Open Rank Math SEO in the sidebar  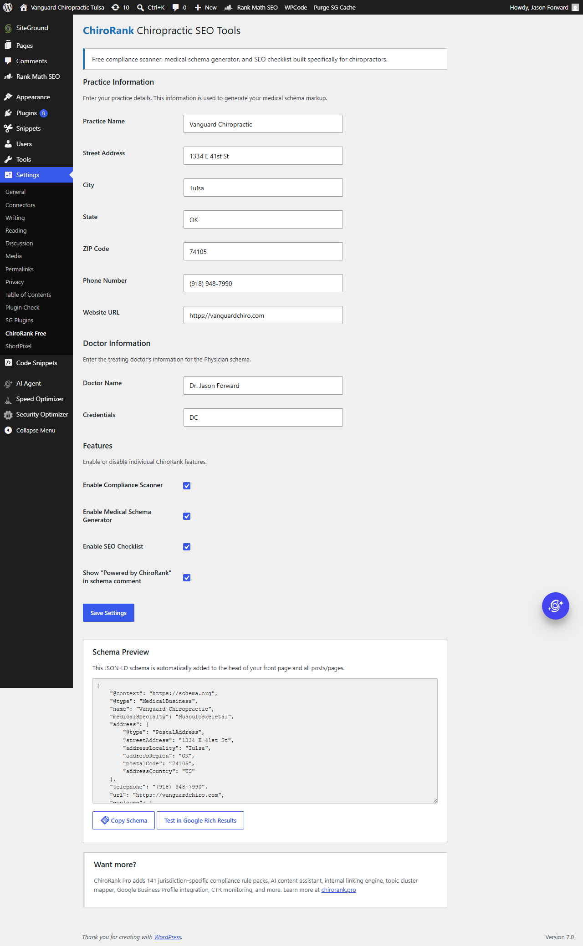36,76
